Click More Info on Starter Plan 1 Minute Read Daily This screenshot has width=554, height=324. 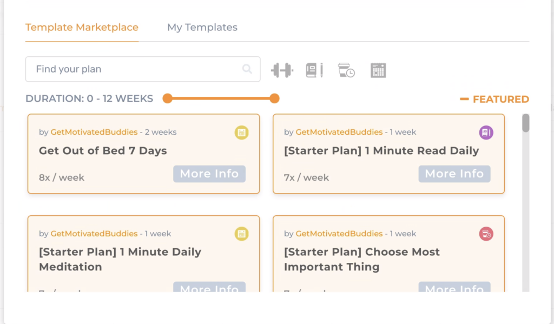[454, 174]
